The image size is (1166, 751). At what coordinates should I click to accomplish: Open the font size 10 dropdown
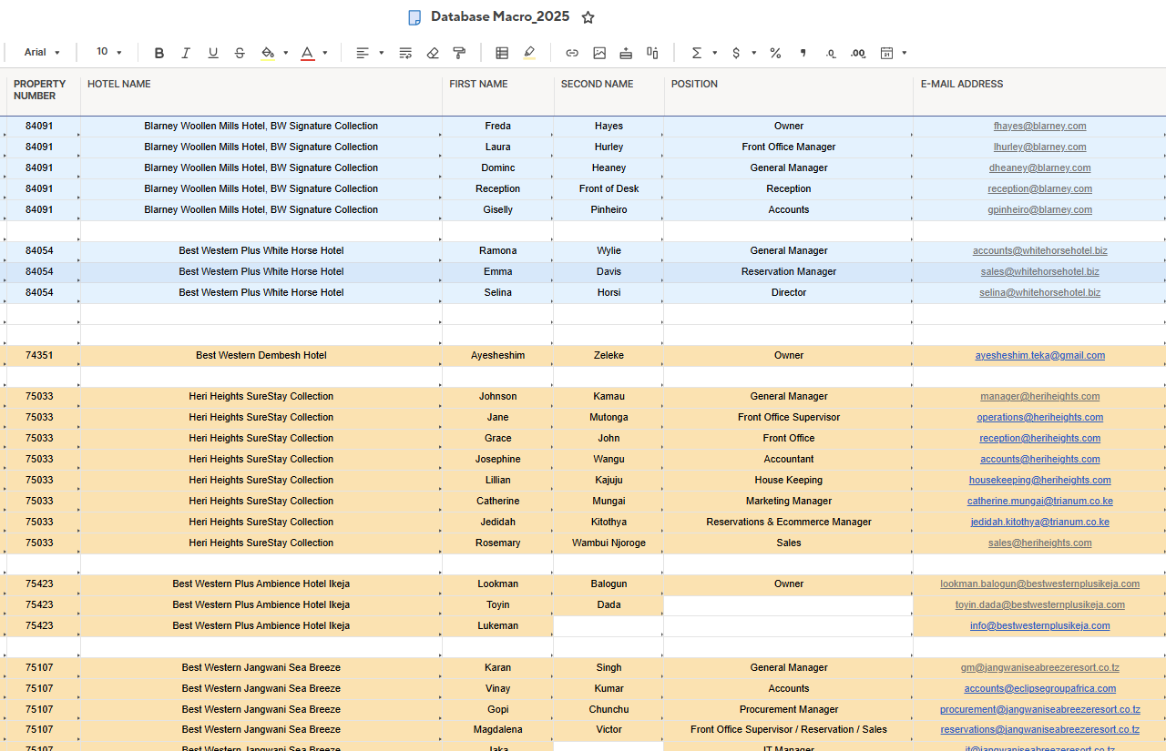point(108,53)
